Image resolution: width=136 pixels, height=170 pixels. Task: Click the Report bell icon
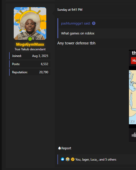(x=59, y=148)
